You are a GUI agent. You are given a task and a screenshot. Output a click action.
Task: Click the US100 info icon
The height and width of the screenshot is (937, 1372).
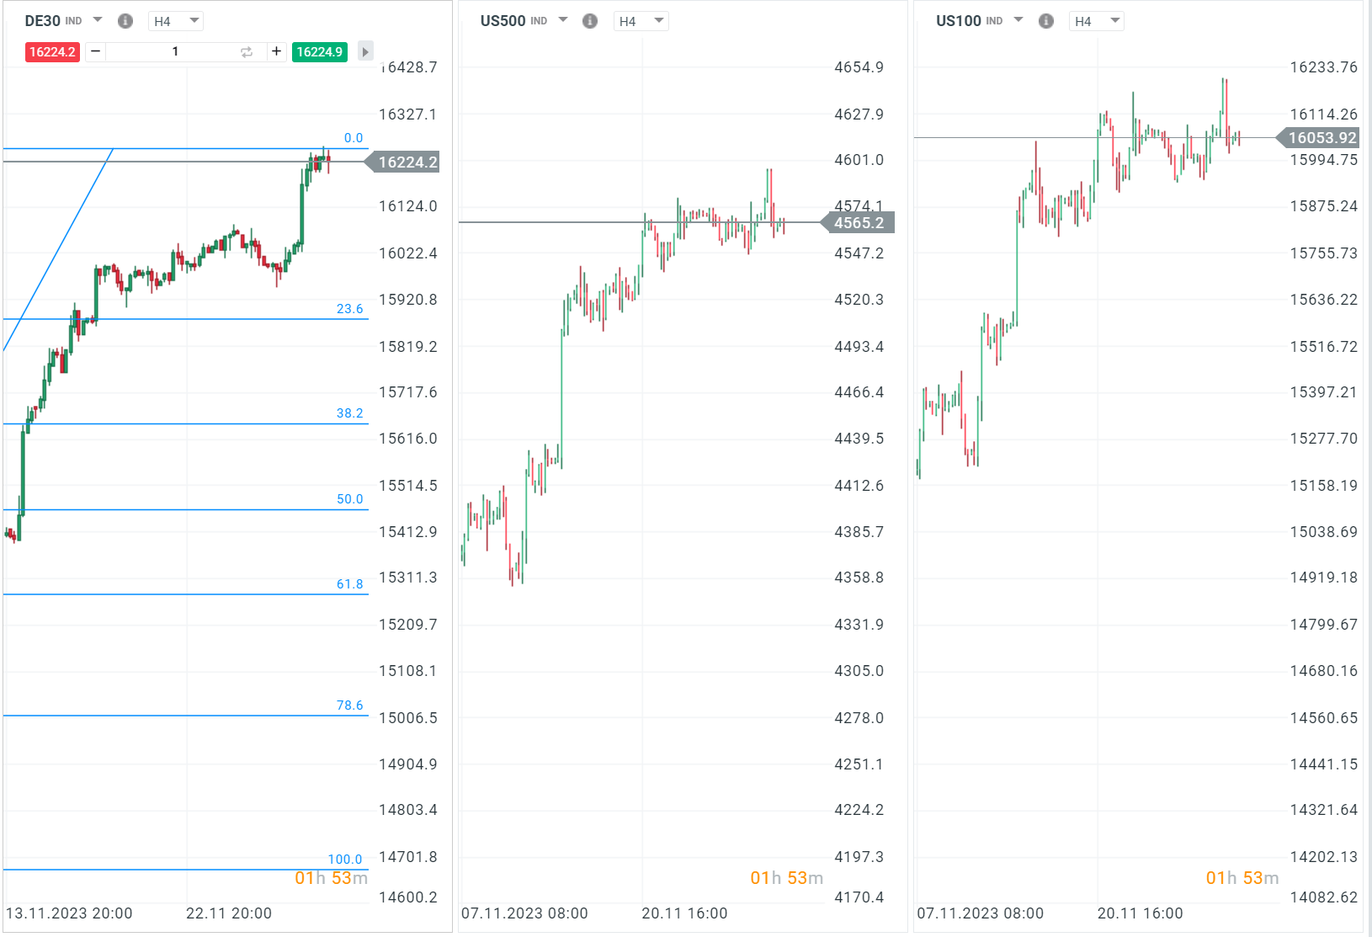(1045, 21)
